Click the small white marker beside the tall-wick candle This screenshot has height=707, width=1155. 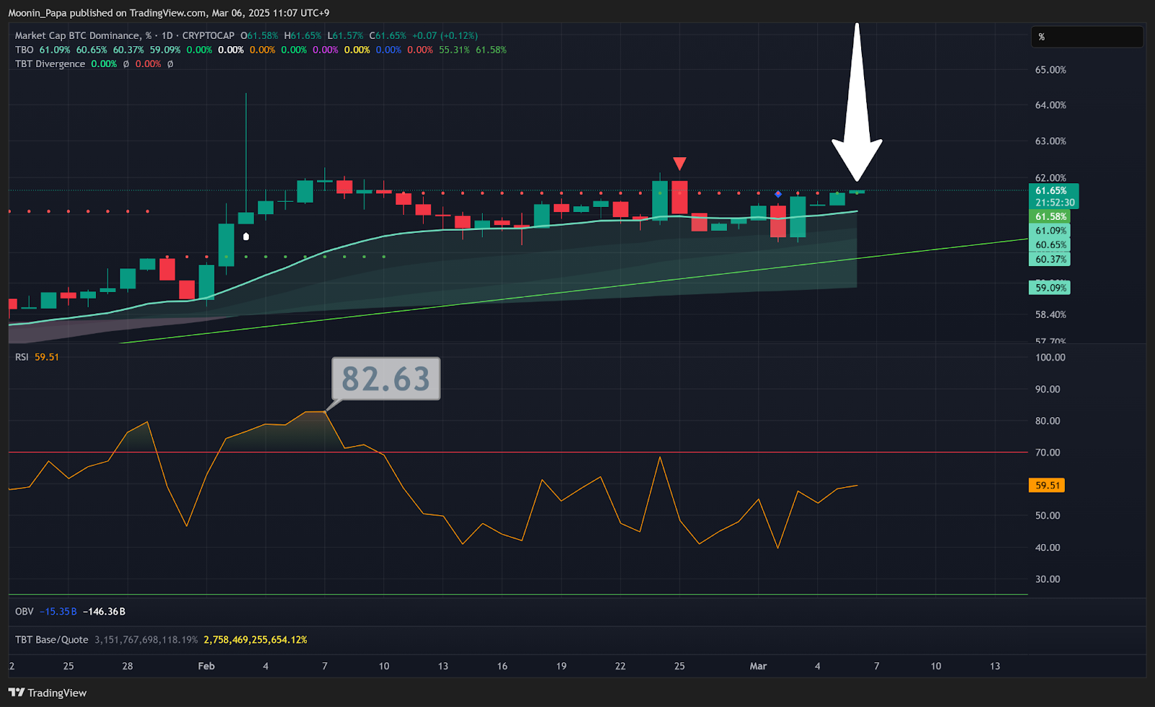[x=246, y=236]
